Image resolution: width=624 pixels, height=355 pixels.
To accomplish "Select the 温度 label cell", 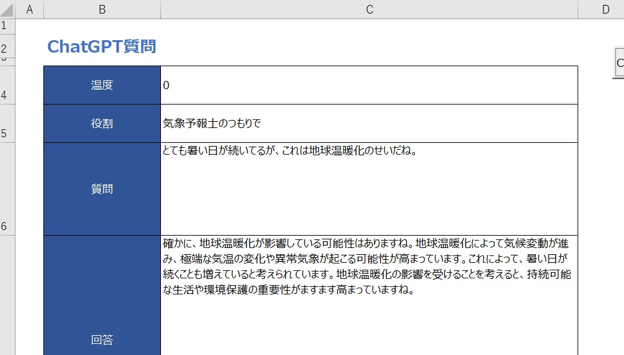I will pos(102,85).
